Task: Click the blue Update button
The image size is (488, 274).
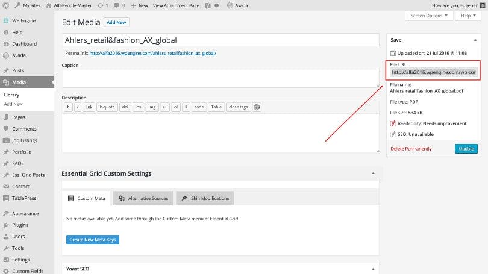Action: (466, 149)
